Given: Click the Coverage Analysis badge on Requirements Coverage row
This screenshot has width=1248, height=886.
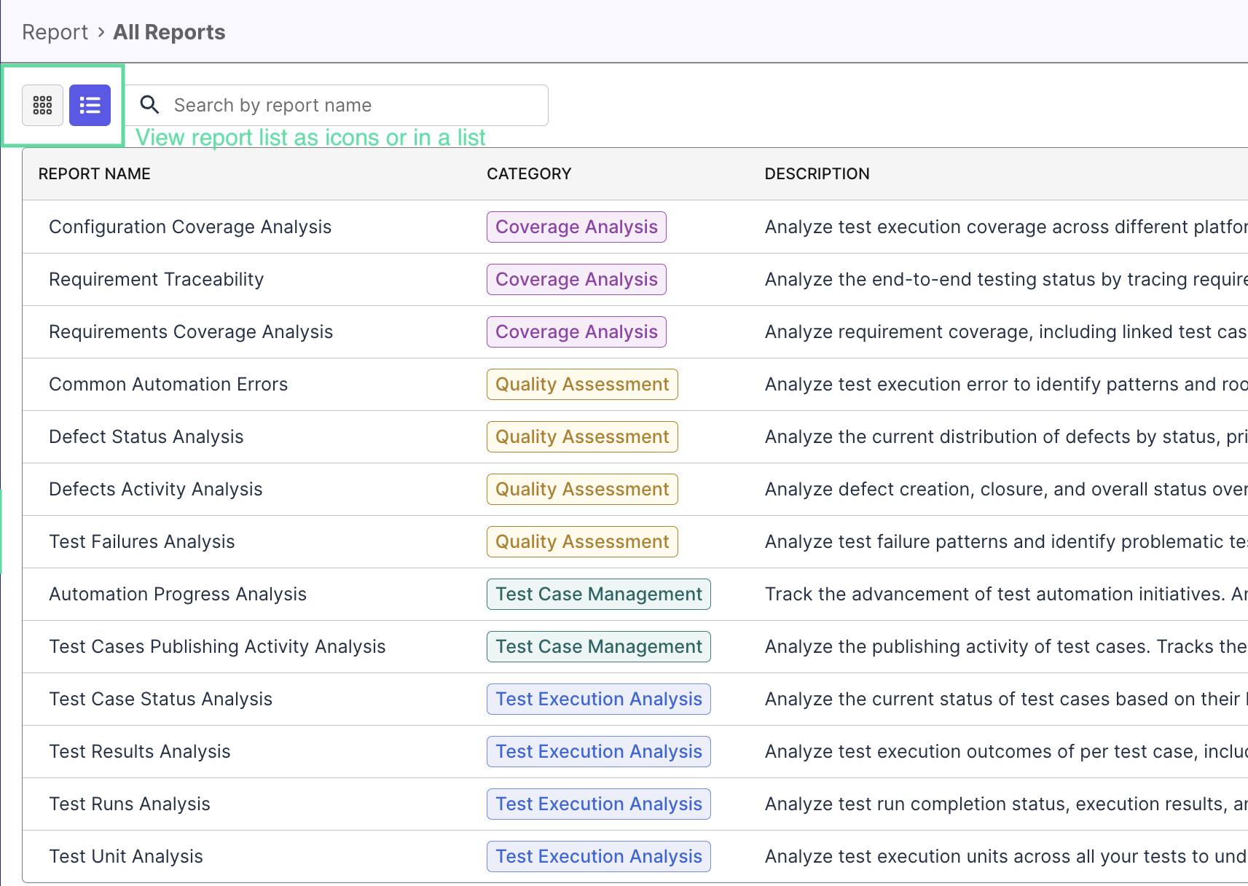Looking at the screenshot, I should pos(576,332).
